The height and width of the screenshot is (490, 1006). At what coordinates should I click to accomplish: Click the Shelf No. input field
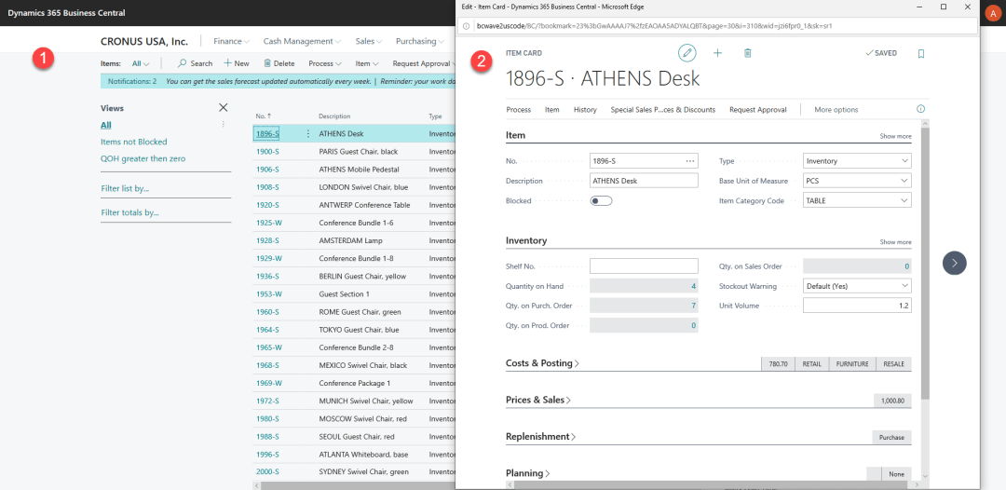click(x=644, y=266)
